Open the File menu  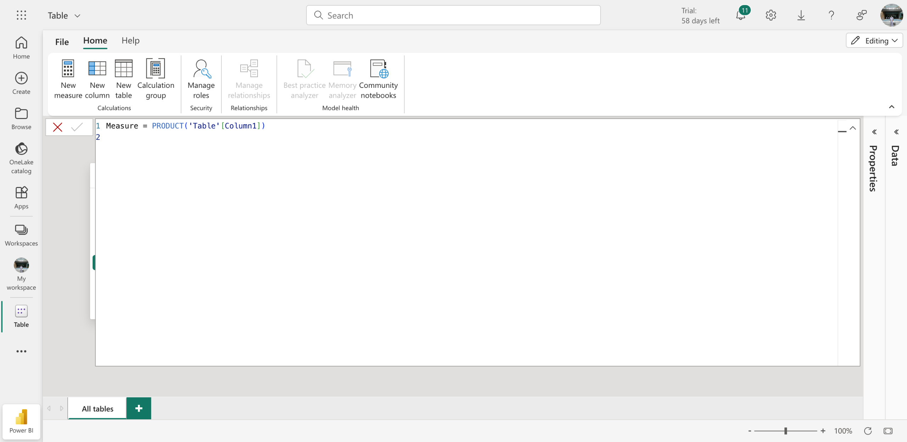(62, 42)
